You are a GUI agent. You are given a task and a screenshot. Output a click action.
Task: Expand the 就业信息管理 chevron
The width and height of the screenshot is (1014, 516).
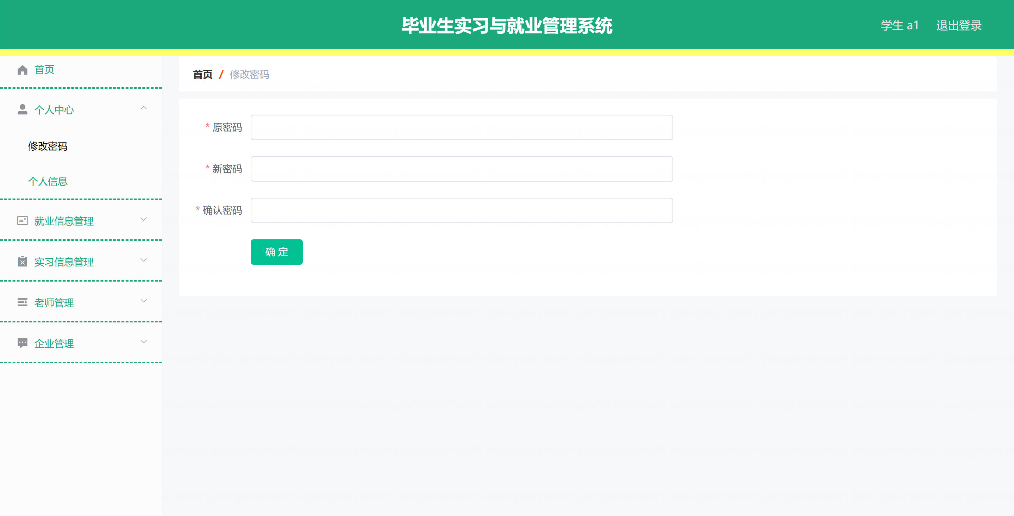(144, 219)
